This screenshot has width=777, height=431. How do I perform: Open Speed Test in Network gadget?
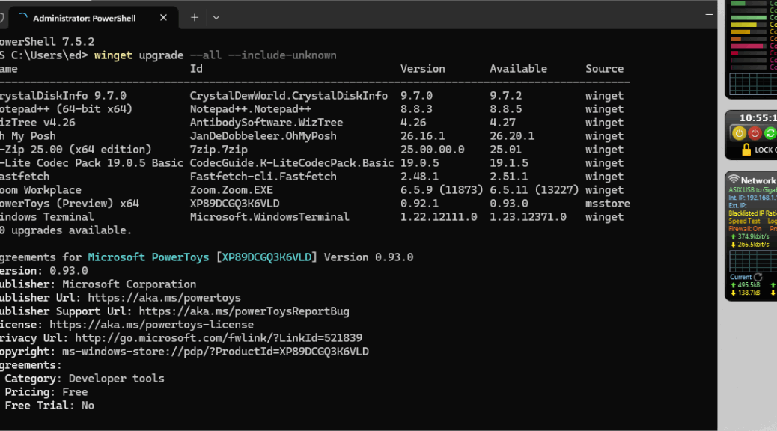click(744, 221)
